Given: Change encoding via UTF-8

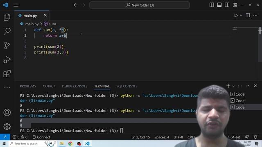Looking at the screenshot, I should point(178,137).
